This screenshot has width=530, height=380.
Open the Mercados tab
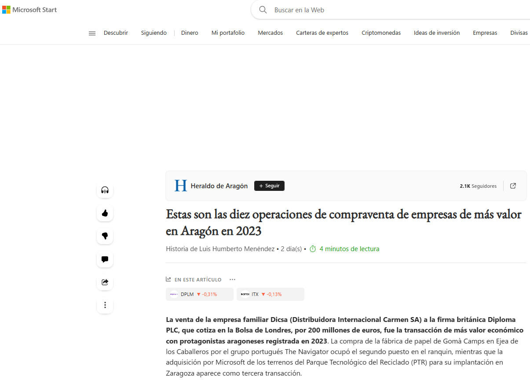click(x=270, y=33)
